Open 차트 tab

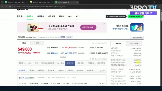click(x=36, y=63)
